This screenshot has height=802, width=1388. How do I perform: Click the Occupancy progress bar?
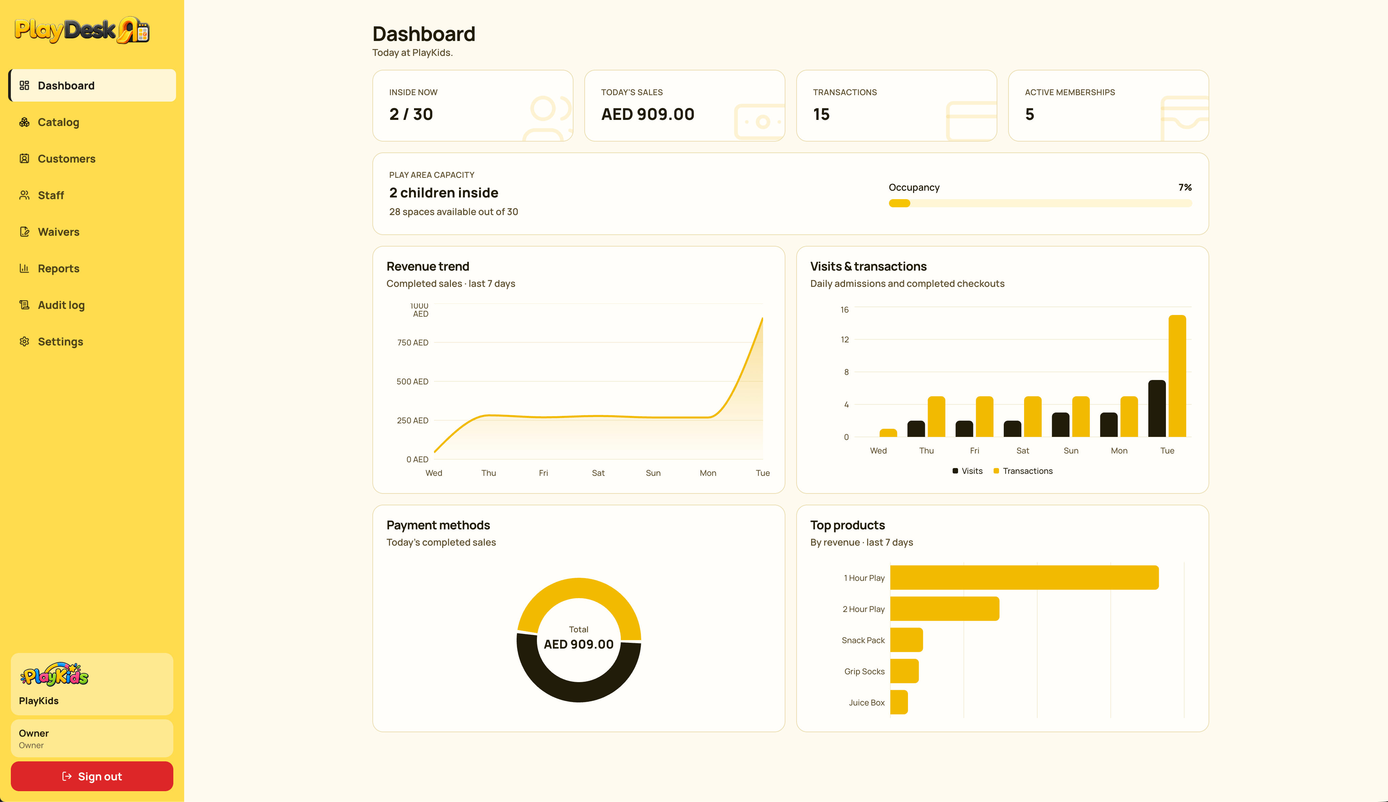point(1040,203)
